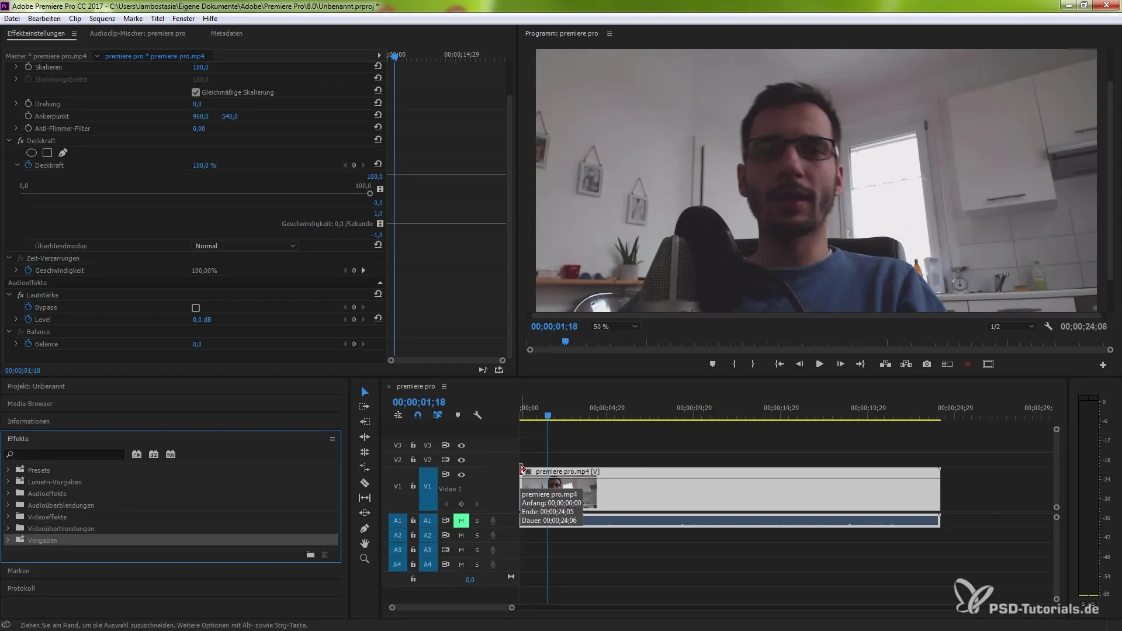Toggle animation stopwatch for Drehung
1122x631 pixels.
pos(28,103)
